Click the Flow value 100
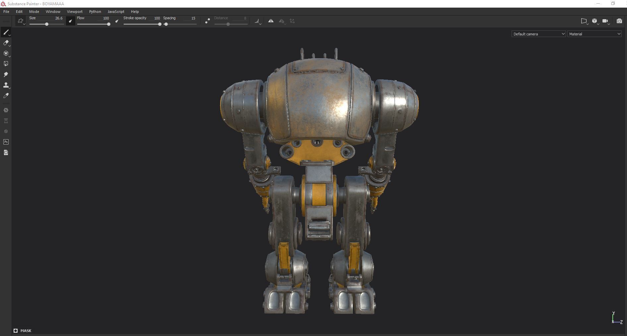Screen dimensions: 627x336 pyautogui.click(x=106, y=18)
